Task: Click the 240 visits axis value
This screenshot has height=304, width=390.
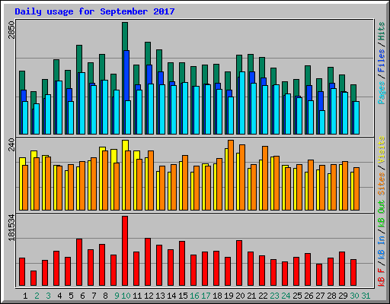Action: [x=11, y=144]
